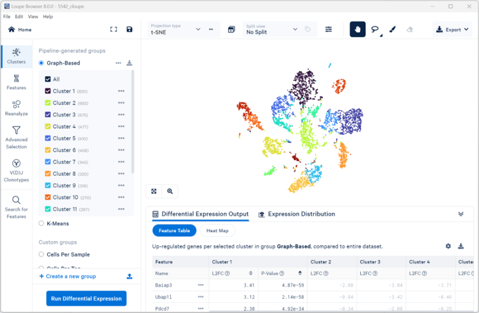Open the Split view dropdown
This screenshot has width=479, height=313.
(272, 30)
